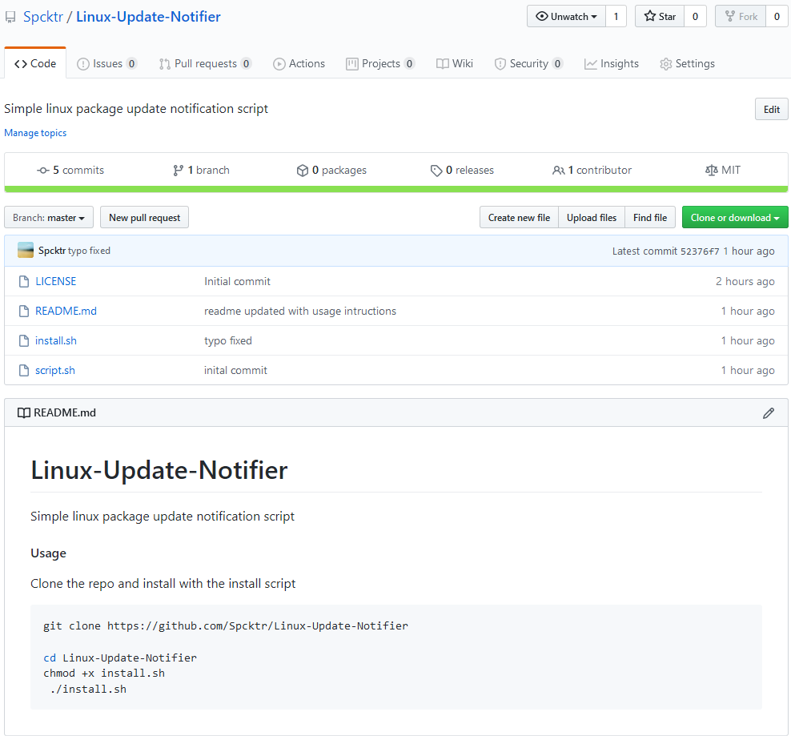View the 0 packages link
Screen dimensions: 791x736
click(331, 171)
